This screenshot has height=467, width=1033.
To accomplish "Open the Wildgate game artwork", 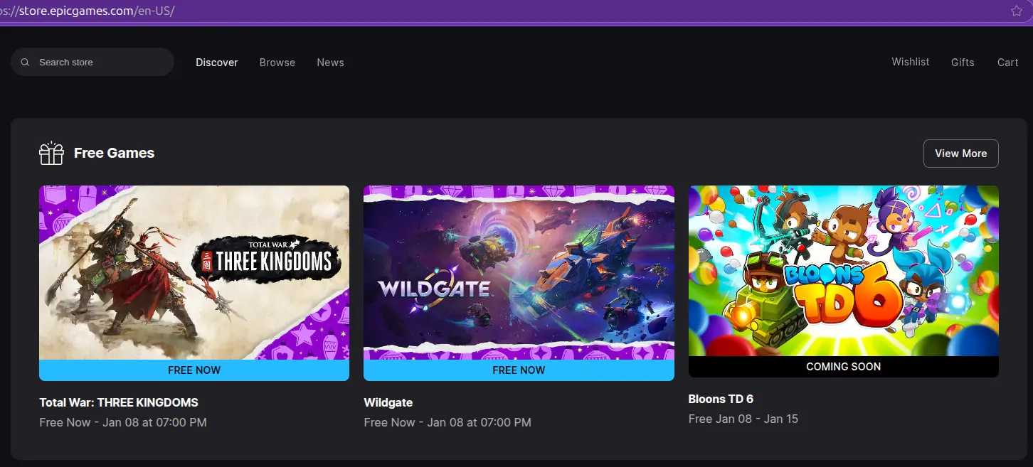I will click(x=519, y=273).
